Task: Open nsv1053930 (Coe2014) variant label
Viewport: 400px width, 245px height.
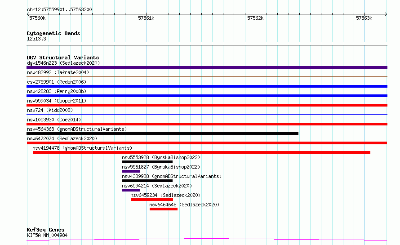Action: (x=54, y=120)
